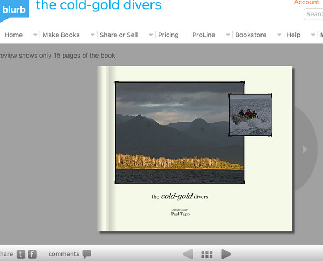
Task: Expand the Home dropdown arrow
Action: coord(35,35)
